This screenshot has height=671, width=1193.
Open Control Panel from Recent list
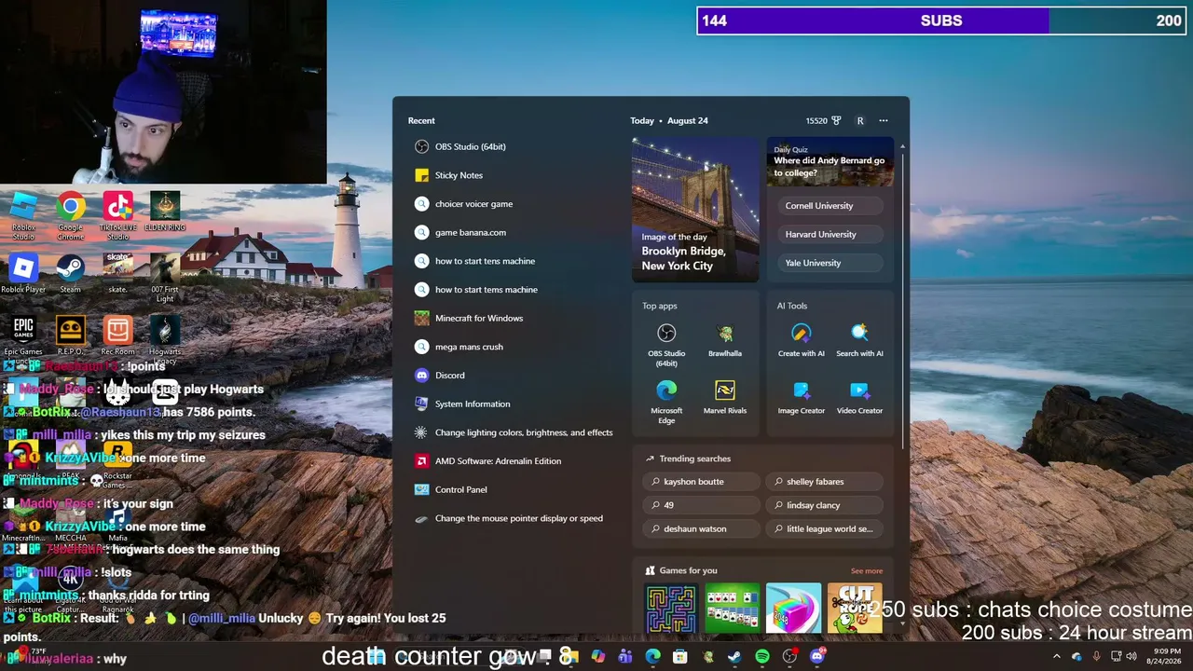pyautogui.click(x=451, y=489)
